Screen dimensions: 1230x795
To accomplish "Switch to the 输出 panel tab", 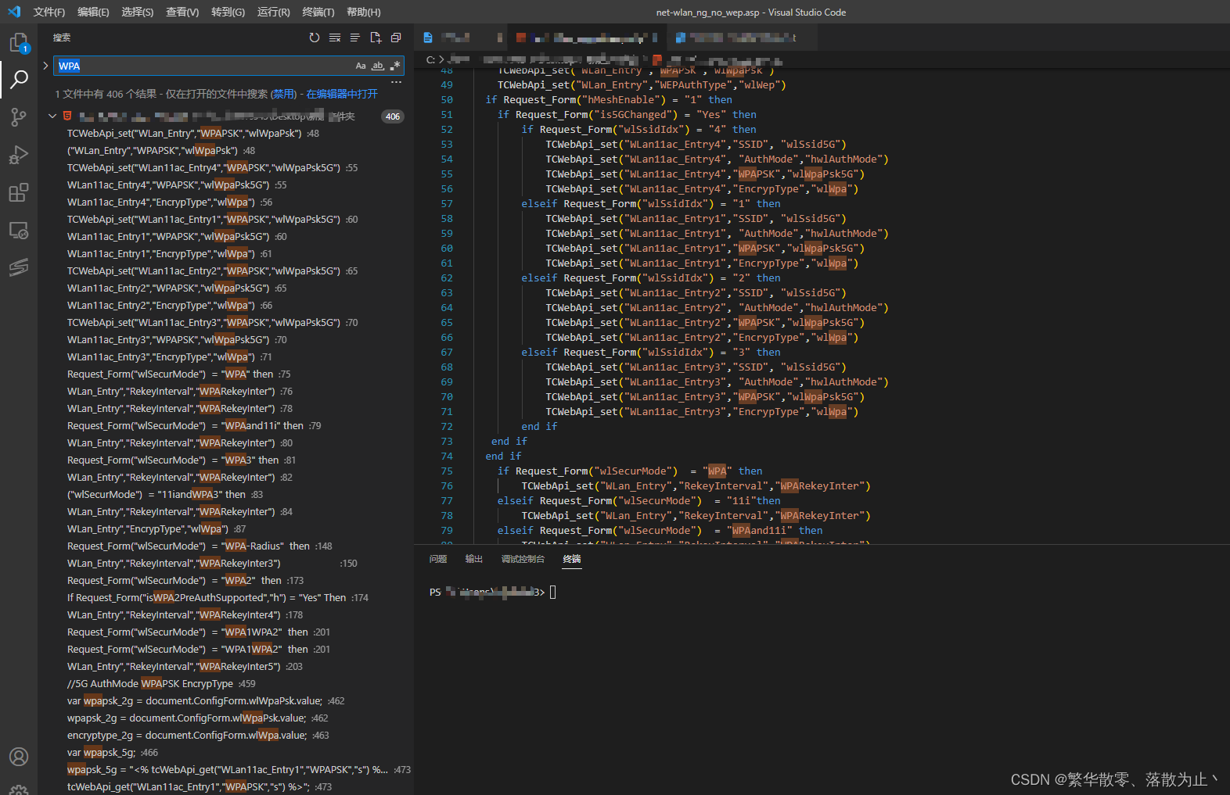I will pyautogui.click(x=474, y=559).
